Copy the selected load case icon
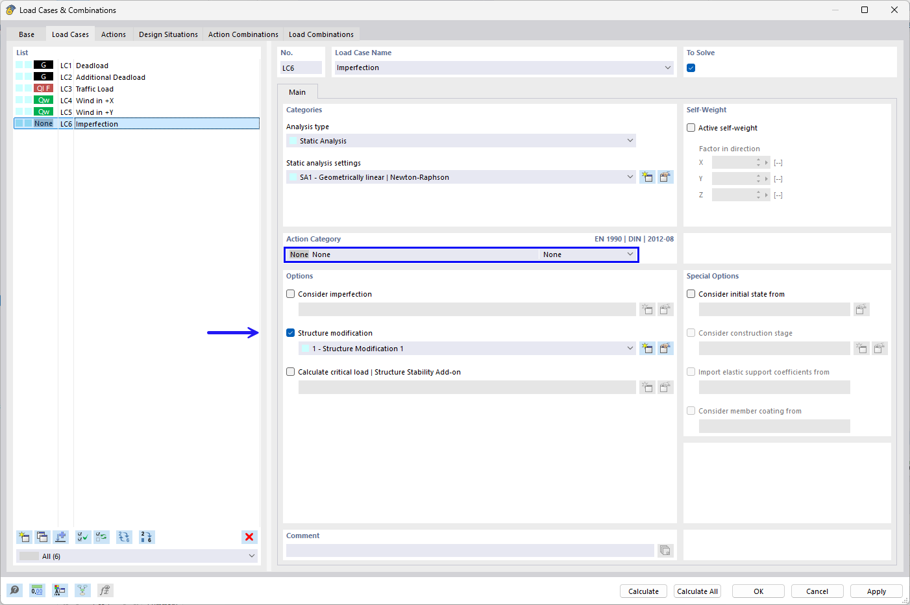Screen dimensions: 910x605 42,537
